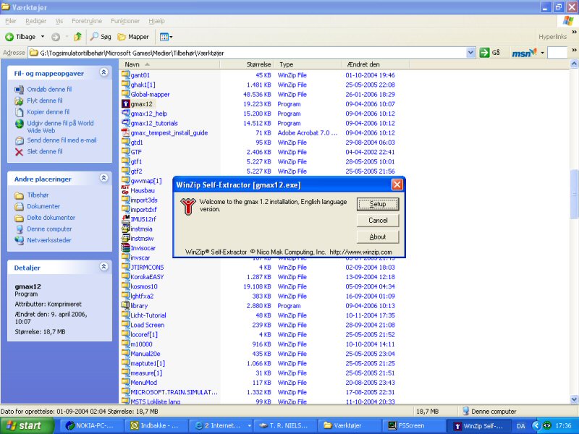Screen dimensions: 579x434
Task: Switch to Indbakke taskbar item
Action: (155, 425)
